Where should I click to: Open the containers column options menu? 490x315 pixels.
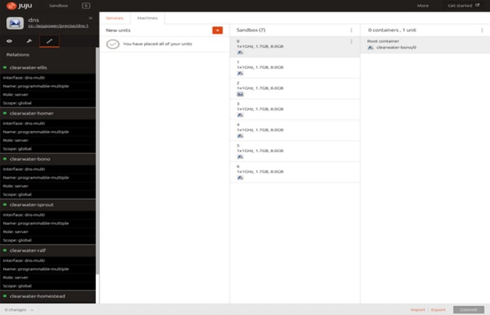[483, 30]
